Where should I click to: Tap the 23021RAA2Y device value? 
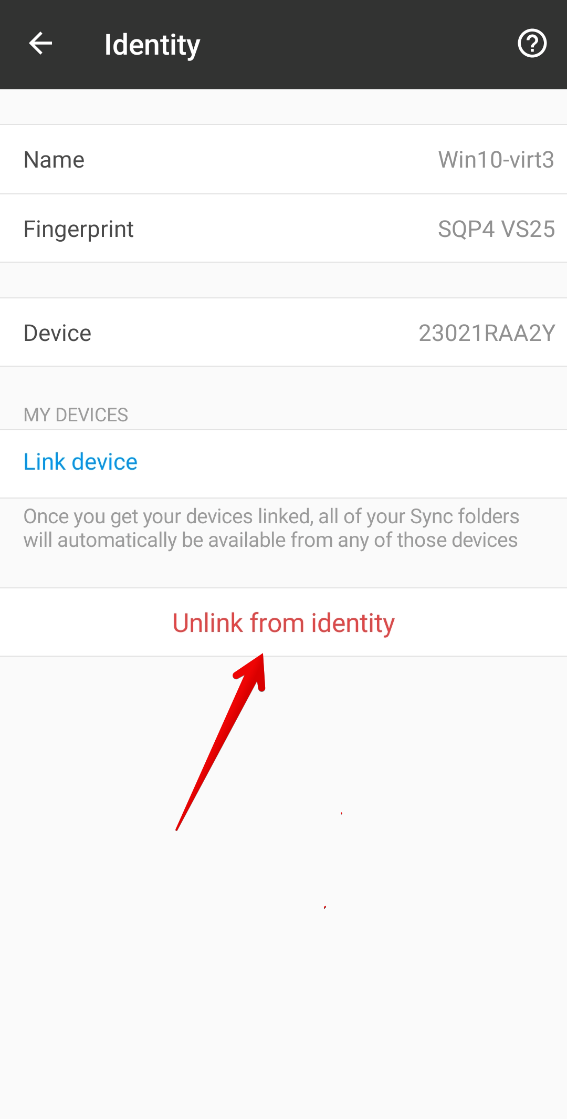coord(487,333)
